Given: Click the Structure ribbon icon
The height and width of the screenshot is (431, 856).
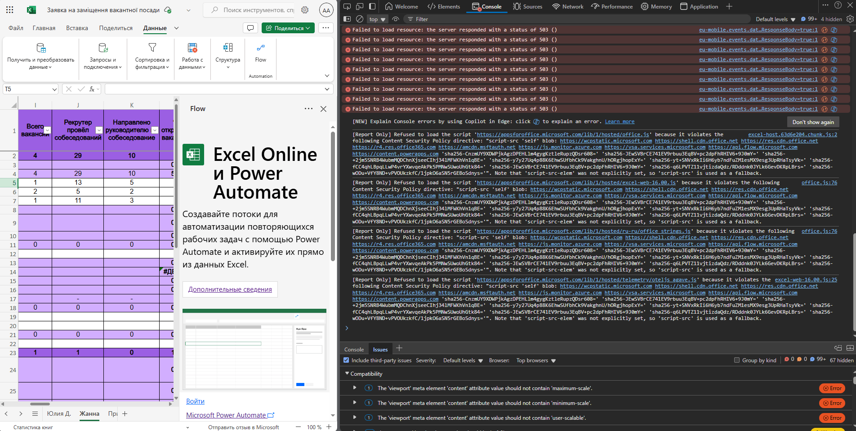Looking at the screenshot, I should click(227, 48).
